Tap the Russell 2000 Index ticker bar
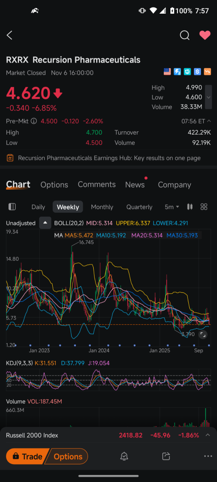 108,435
